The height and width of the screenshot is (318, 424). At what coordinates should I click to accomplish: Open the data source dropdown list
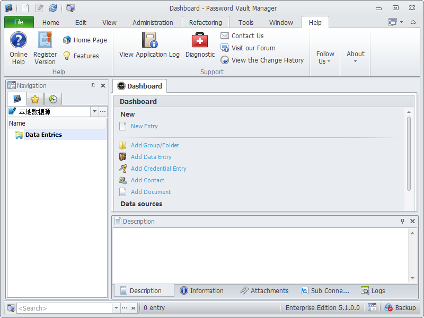pos(94,112)
